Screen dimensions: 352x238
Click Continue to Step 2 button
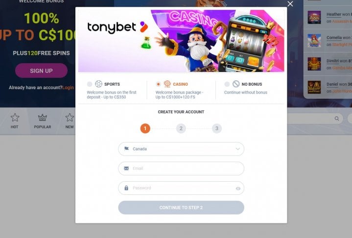(181, 208)
